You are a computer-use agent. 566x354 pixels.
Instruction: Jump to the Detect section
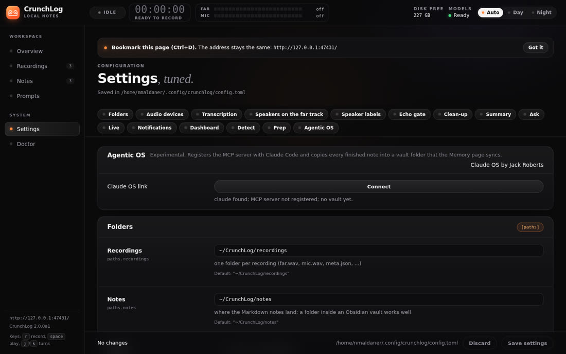243,128
